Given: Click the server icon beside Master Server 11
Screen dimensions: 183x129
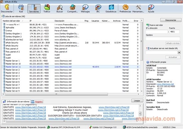Looking at the screenshot, I should coord(4,67).
